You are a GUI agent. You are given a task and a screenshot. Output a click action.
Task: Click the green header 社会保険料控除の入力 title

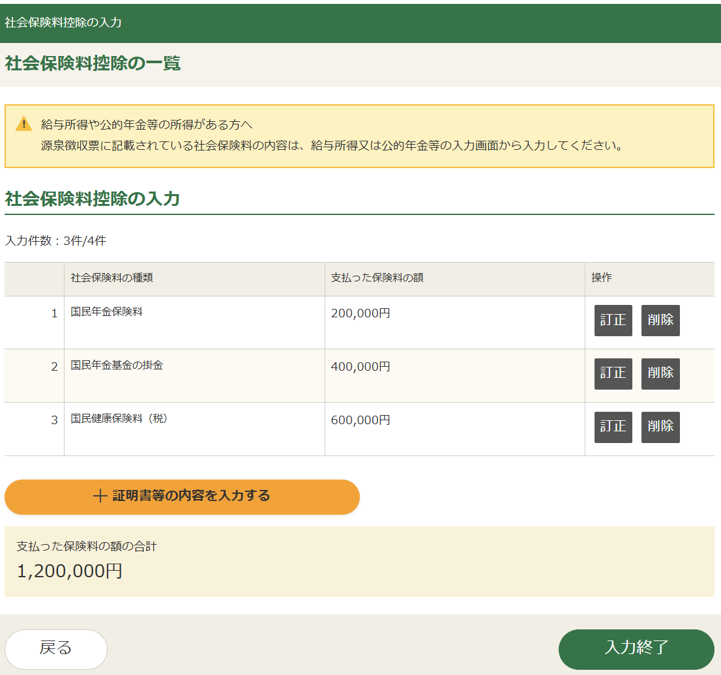[x=63, y=23]
